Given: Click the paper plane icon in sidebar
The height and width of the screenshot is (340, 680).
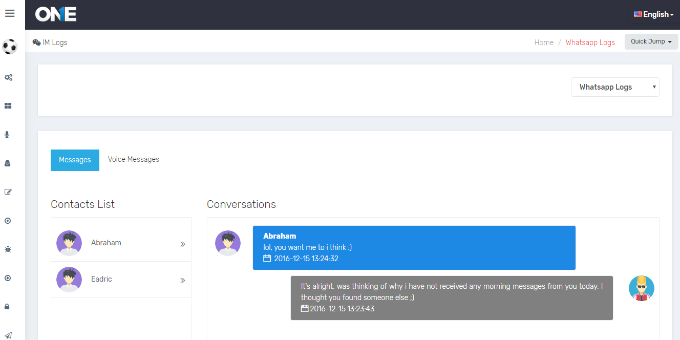Looking at the screenshot, I should [8, 335].
